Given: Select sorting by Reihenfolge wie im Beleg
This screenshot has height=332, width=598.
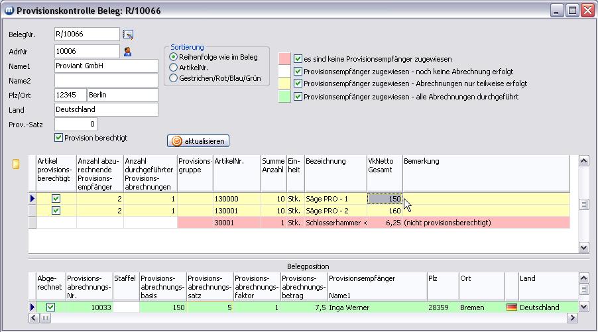Looking at the screenshot, I should click(174, 58).
